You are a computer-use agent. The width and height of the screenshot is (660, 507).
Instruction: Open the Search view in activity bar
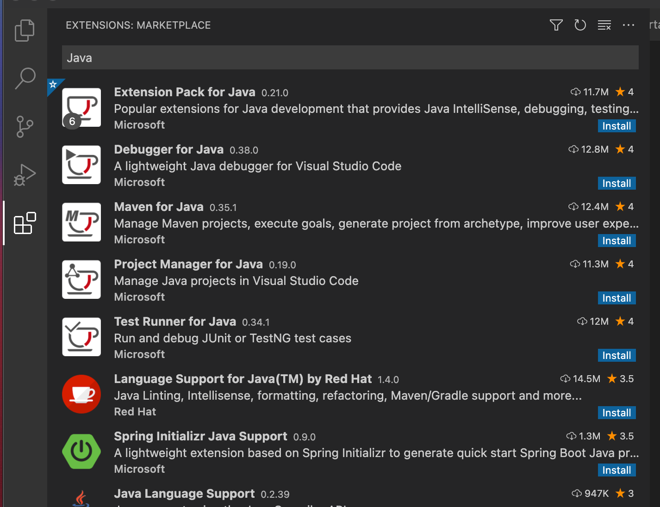(x=25, y=78)
